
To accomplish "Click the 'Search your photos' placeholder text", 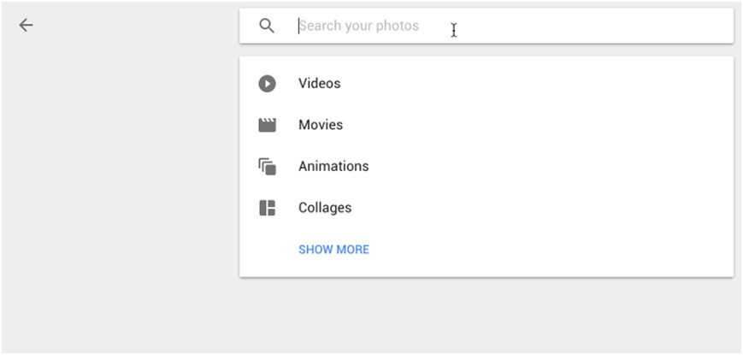I will click(359, 26).
